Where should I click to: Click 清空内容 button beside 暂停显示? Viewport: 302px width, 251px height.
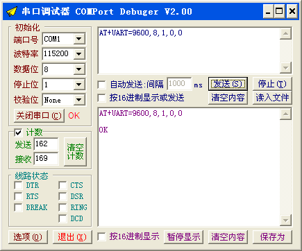(x=228, y=237)
